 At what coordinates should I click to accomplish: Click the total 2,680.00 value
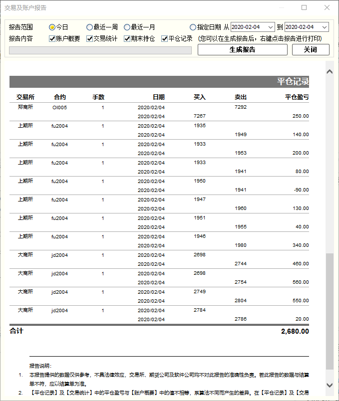coord(295,332)
